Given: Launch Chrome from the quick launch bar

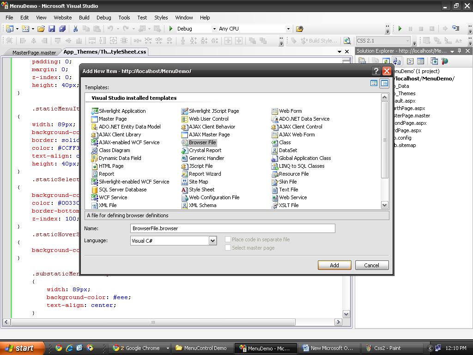Looking at the screenshot, I should pos(59,348).
